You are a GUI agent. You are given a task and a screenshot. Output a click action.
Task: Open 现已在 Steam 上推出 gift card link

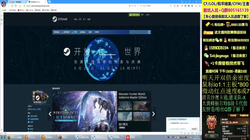34,109
